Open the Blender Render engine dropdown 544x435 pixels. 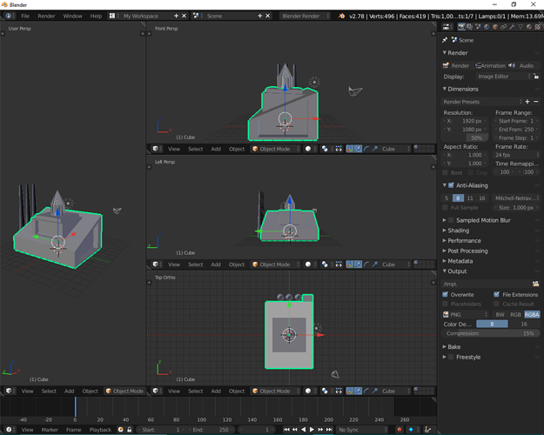click(x=305, y=16)
